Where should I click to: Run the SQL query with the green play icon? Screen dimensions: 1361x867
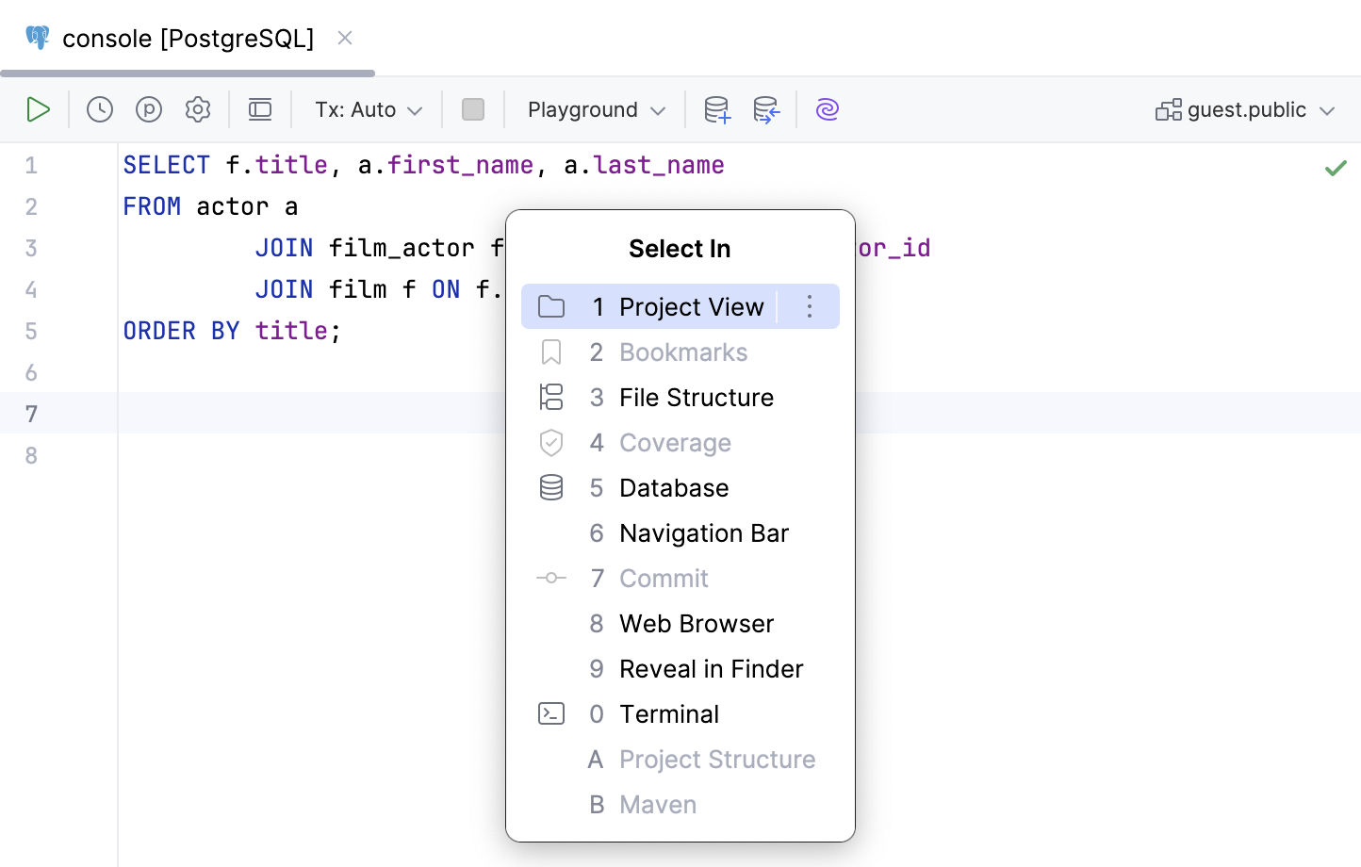click(38, 108)
